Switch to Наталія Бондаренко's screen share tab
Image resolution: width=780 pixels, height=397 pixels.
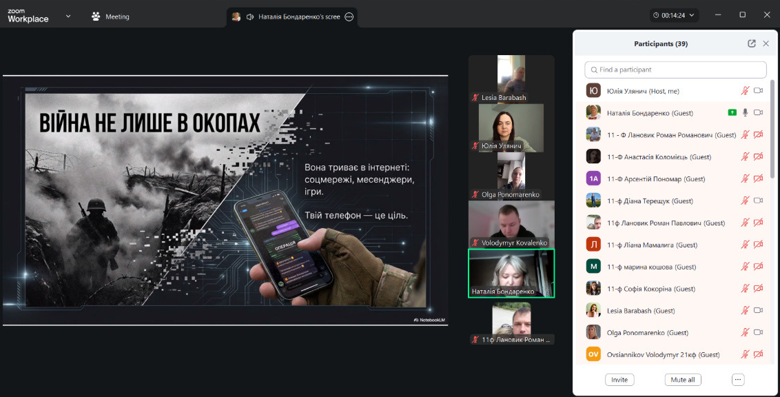pos(298,17)
